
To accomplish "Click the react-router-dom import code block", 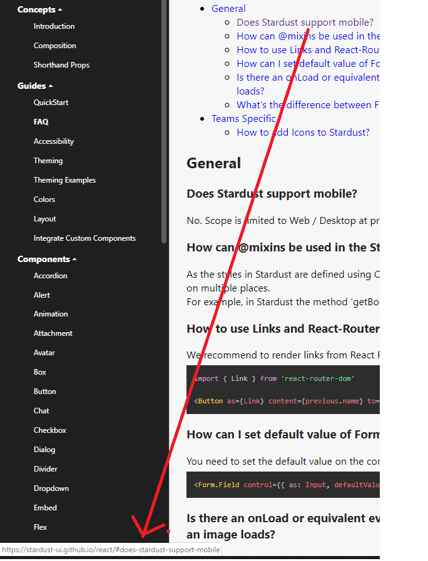I will 283,390.
